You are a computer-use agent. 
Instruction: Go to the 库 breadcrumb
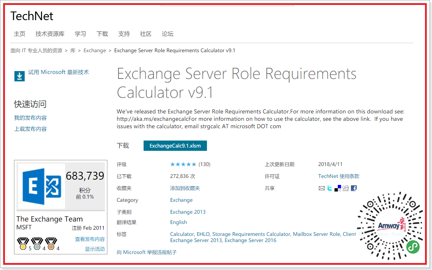[x=73, y=51]
